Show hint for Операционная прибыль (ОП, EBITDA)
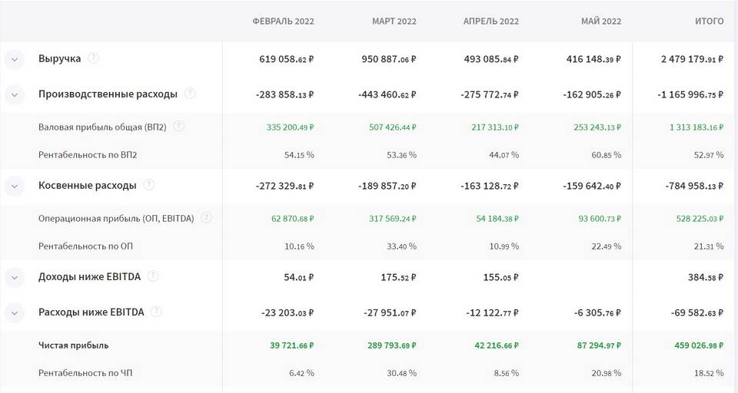The image size is (738, 393). (x=206, y=218)
